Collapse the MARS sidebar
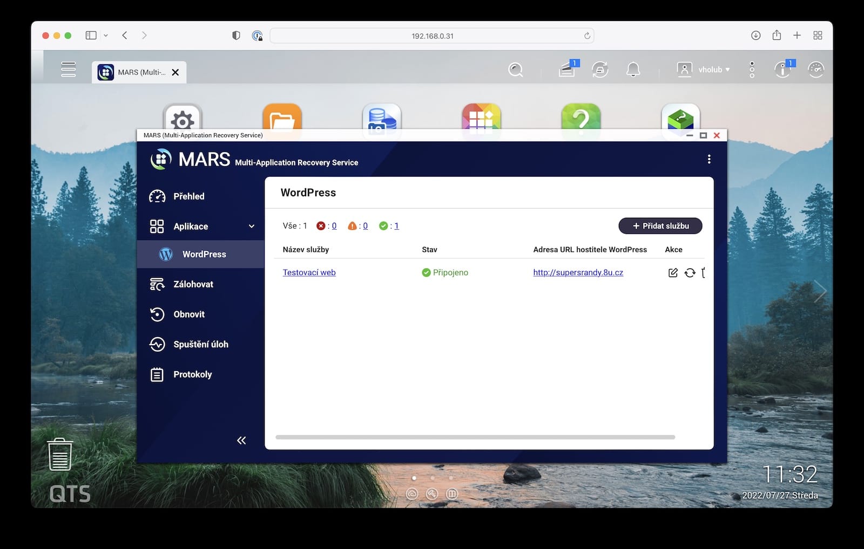Screen dimensions: 864x549 [241, 441]
